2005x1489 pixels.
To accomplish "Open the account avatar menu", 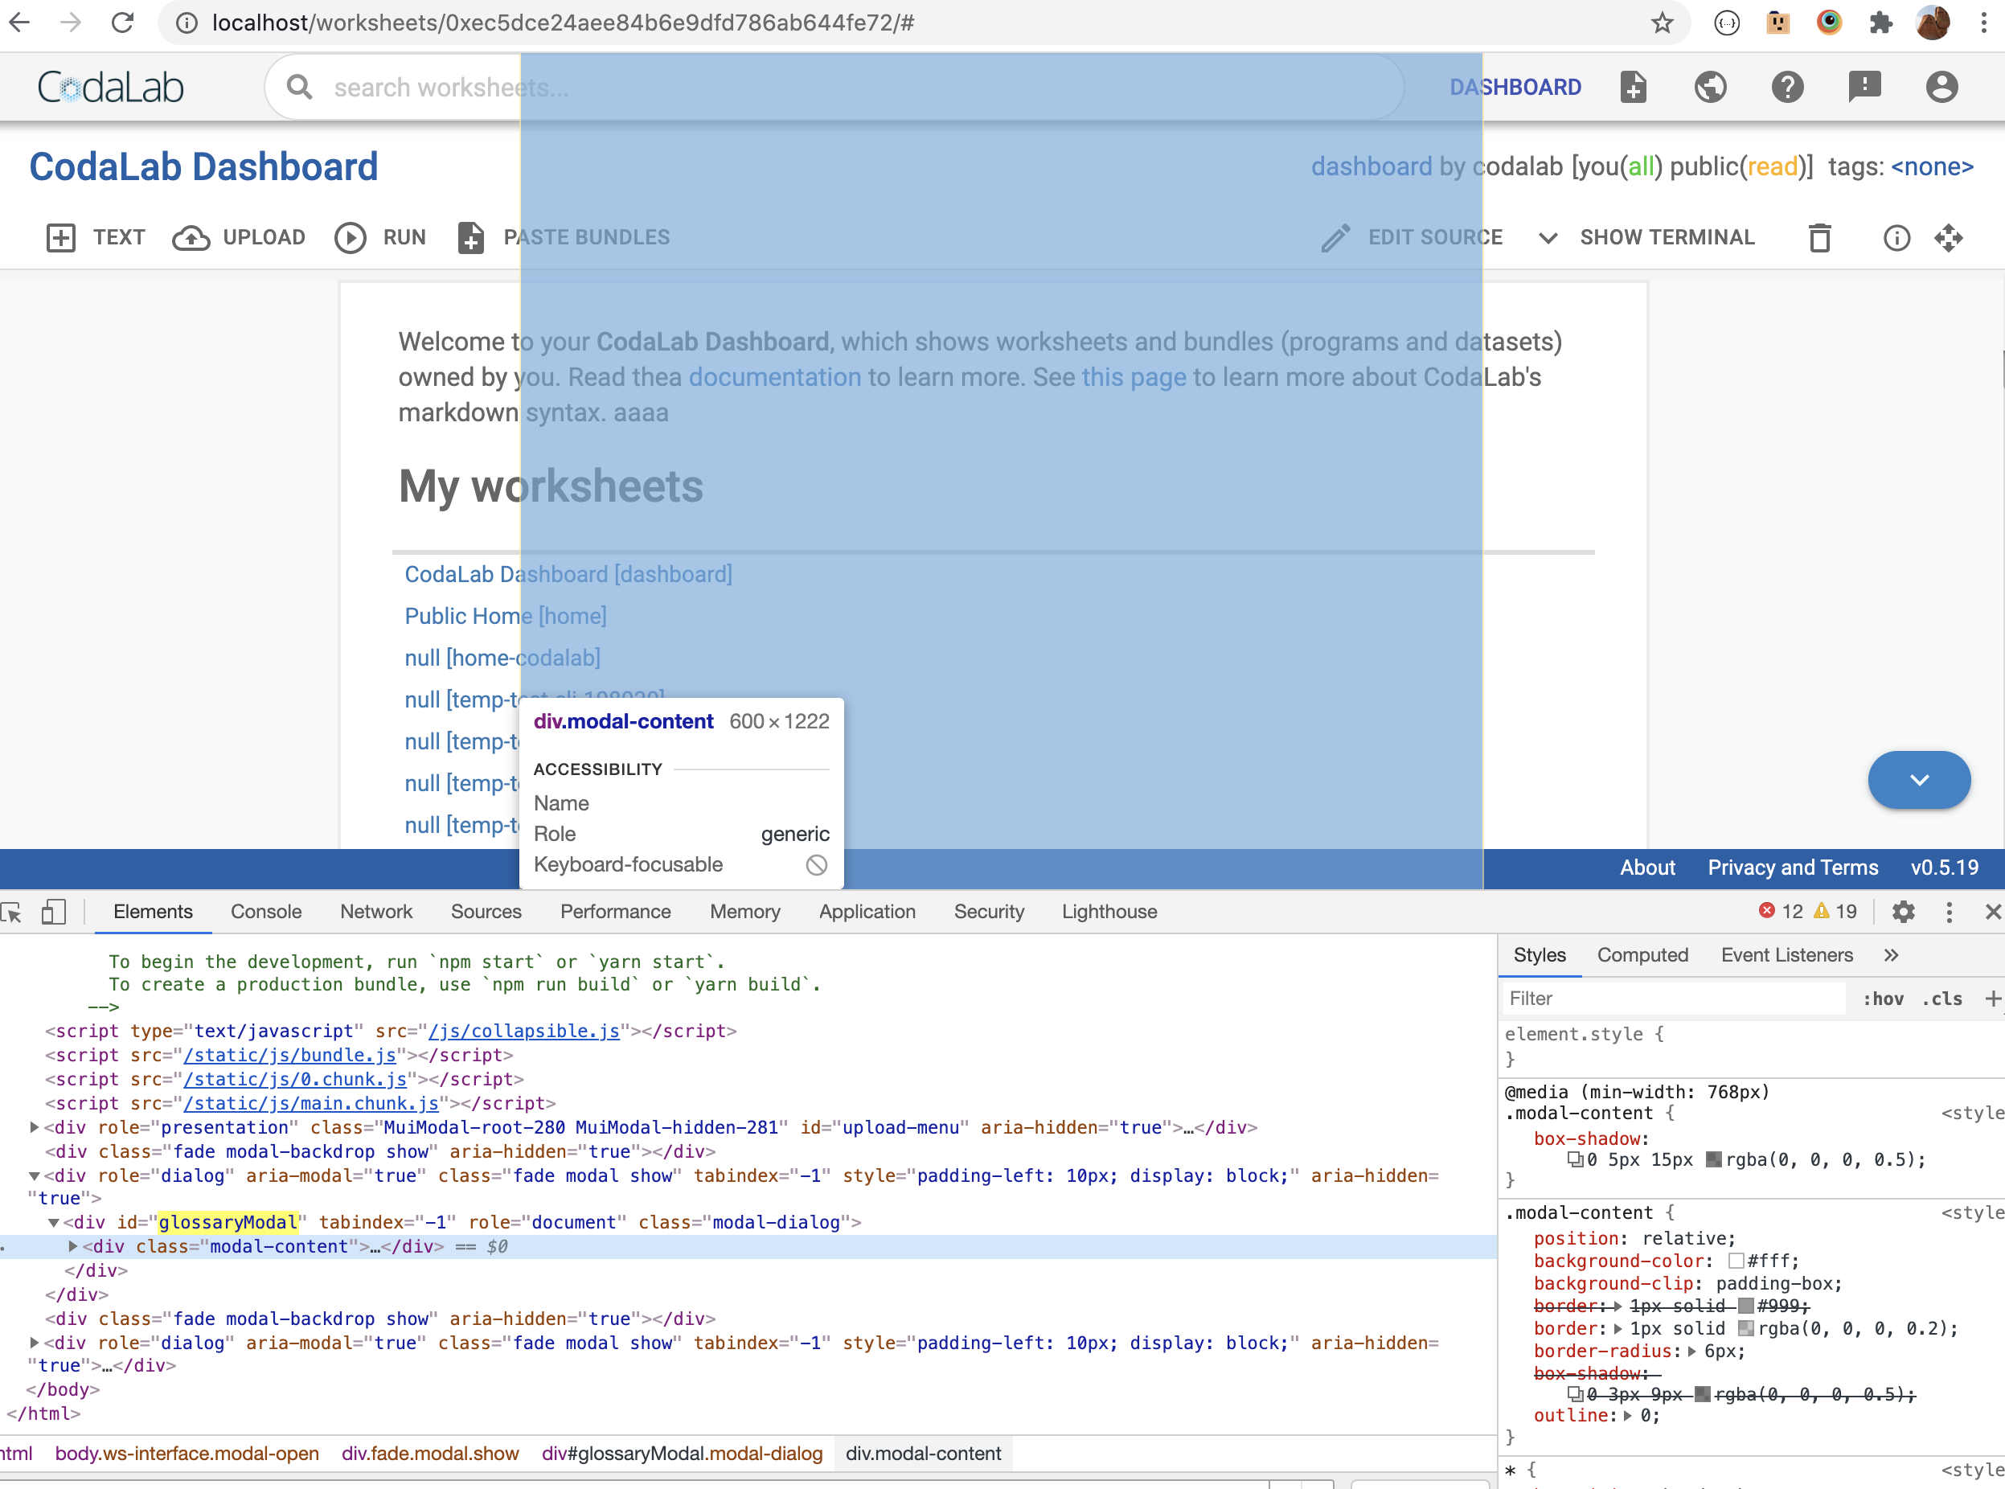I will pos(1942,87).
